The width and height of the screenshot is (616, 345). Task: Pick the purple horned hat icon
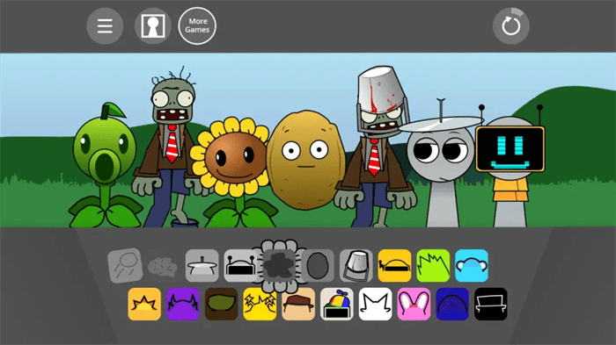(183, 304)
